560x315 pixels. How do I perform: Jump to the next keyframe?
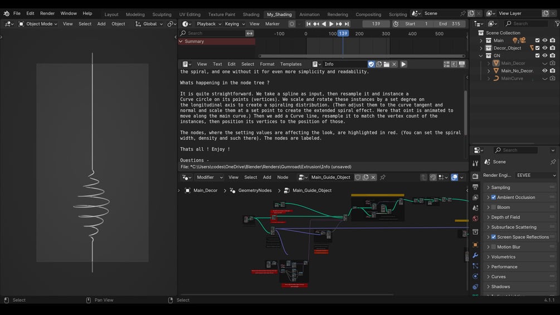point(339,24)
